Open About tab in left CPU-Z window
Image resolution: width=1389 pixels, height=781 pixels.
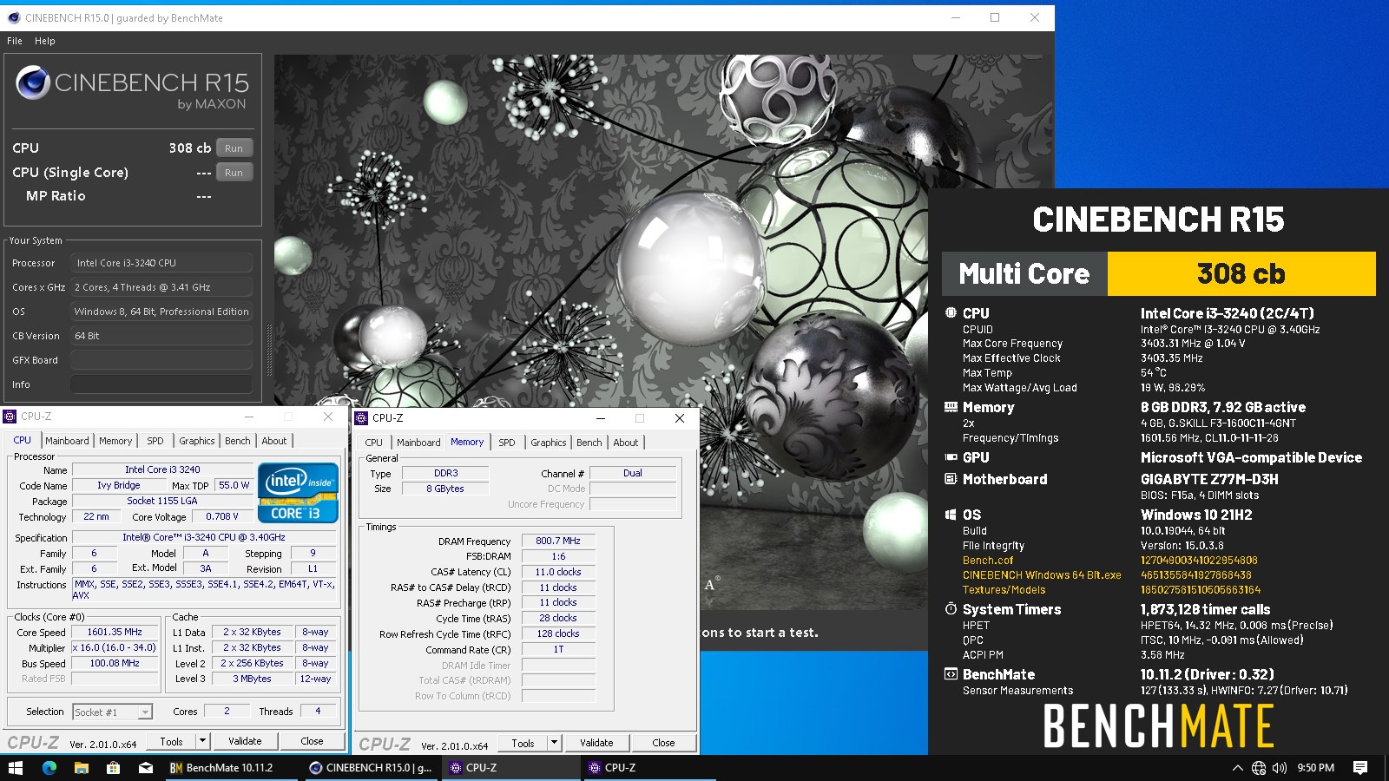click(x=274, y=441)
